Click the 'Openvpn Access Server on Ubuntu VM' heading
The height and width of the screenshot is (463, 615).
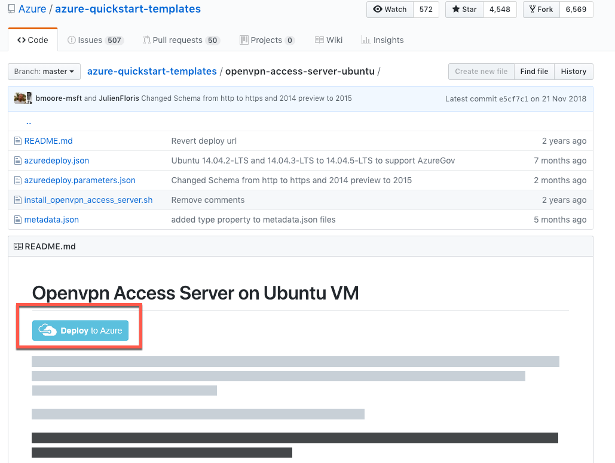(195, 293)
